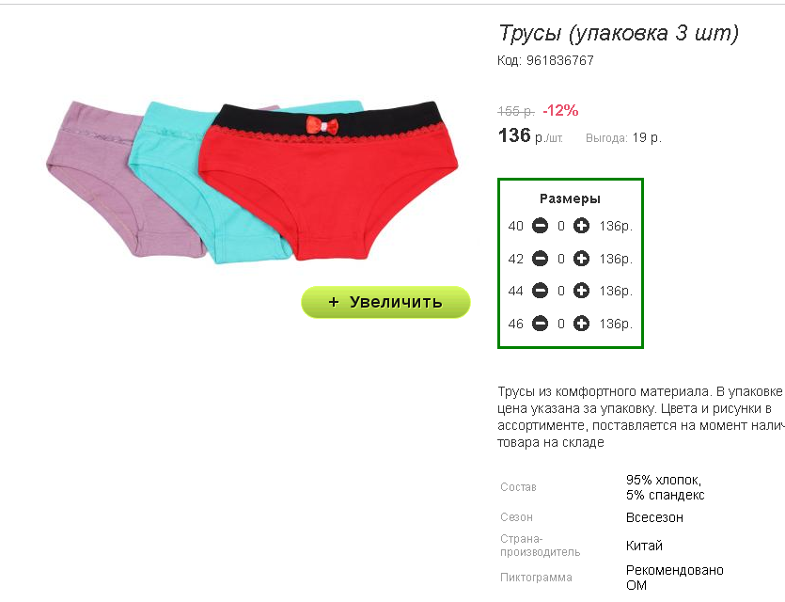
Task: Click quantity value for size 42
Action: tap(561, 259)
